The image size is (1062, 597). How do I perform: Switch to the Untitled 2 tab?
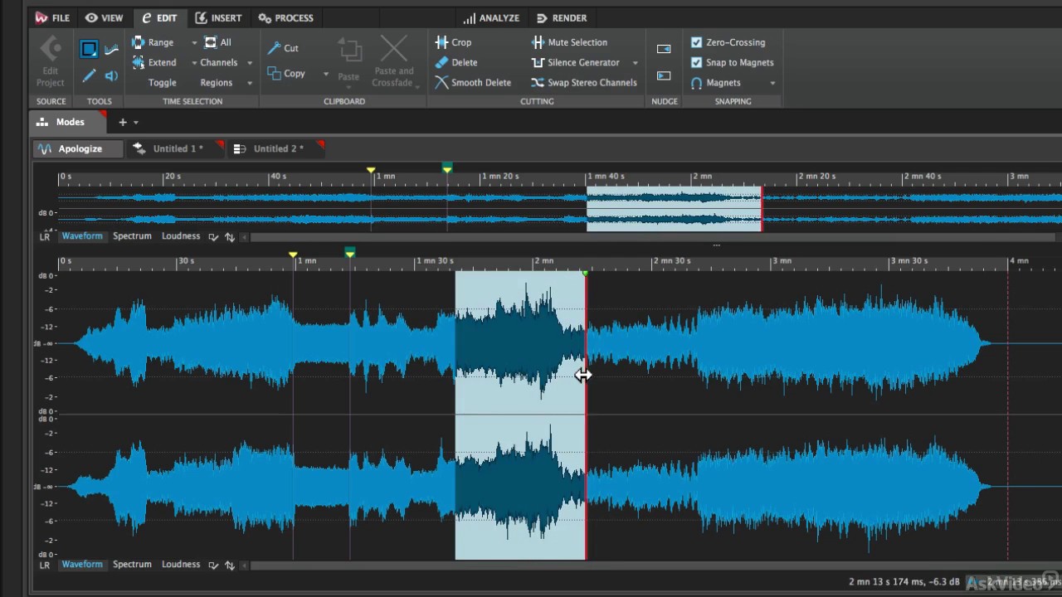pos(277,148)
